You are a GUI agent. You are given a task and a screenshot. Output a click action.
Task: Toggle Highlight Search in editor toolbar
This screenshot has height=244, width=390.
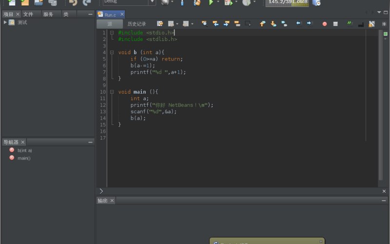click(237, 23)
